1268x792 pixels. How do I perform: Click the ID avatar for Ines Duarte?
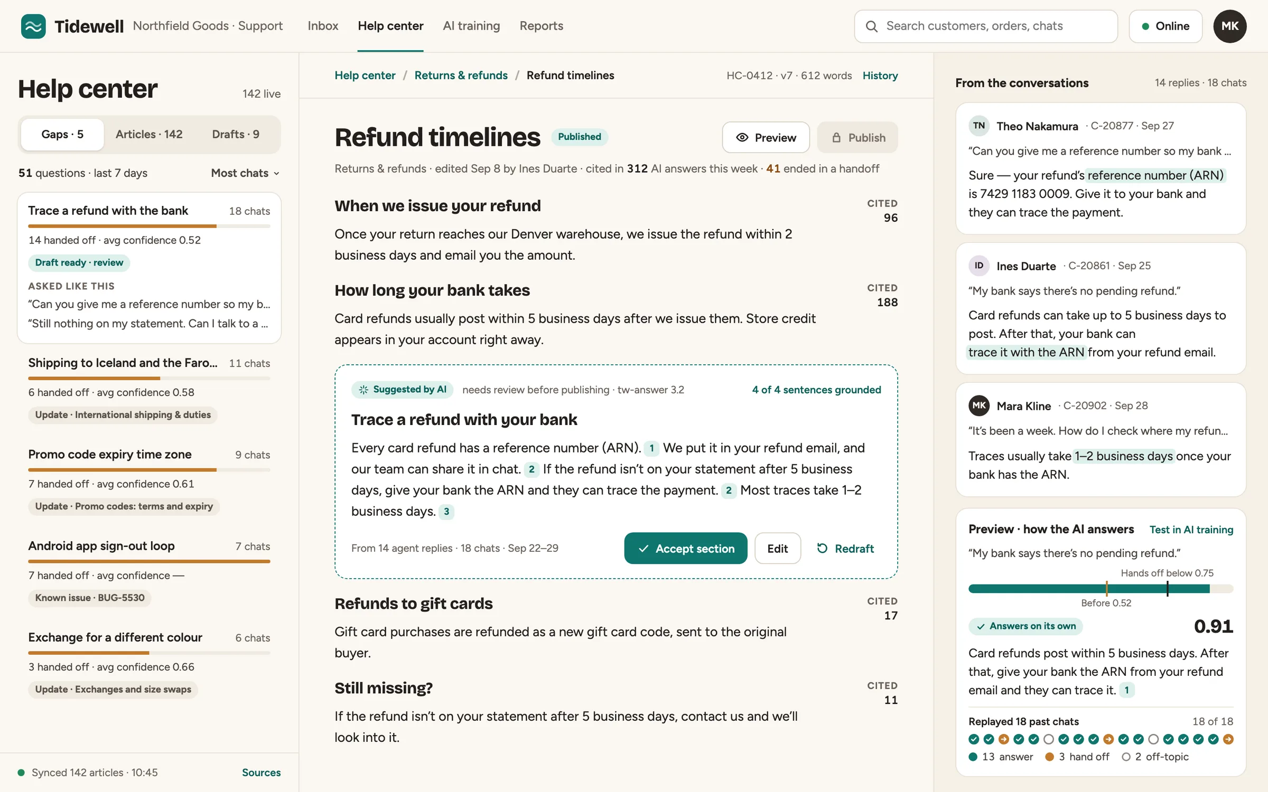[979, 266]
